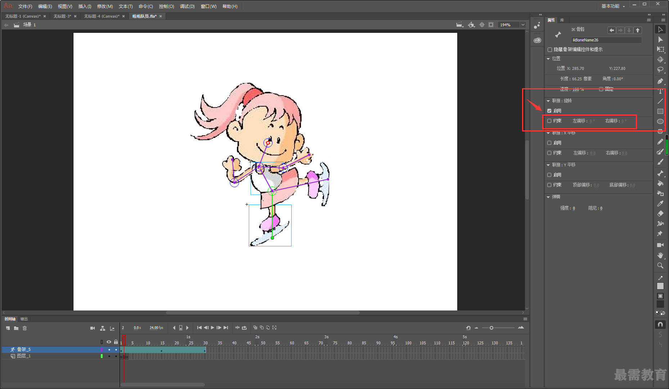The image size is (669, 389).
Task: Select the Pencil tool
Action: pyautogui.click(x=660, y=142)
